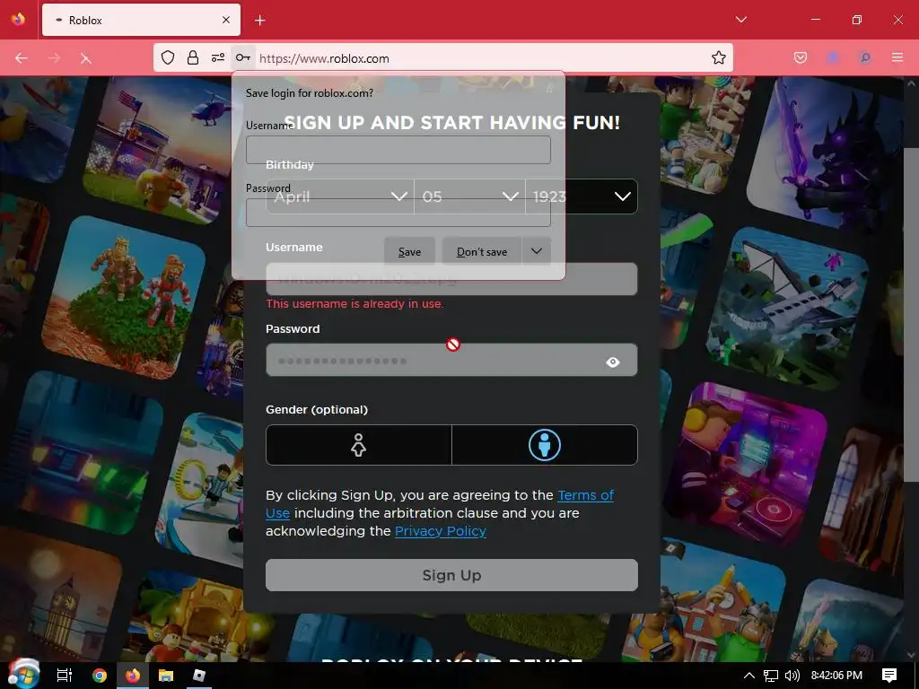Select the Roblox tab
919x689 pixels.
141,20
